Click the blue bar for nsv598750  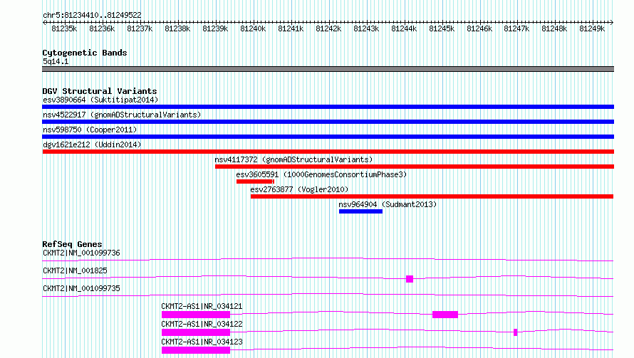328,137
